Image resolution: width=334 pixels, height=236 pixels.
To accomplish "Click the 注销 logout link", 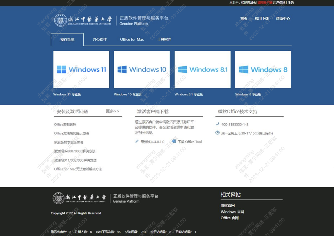I will click(x=291, y=3).
